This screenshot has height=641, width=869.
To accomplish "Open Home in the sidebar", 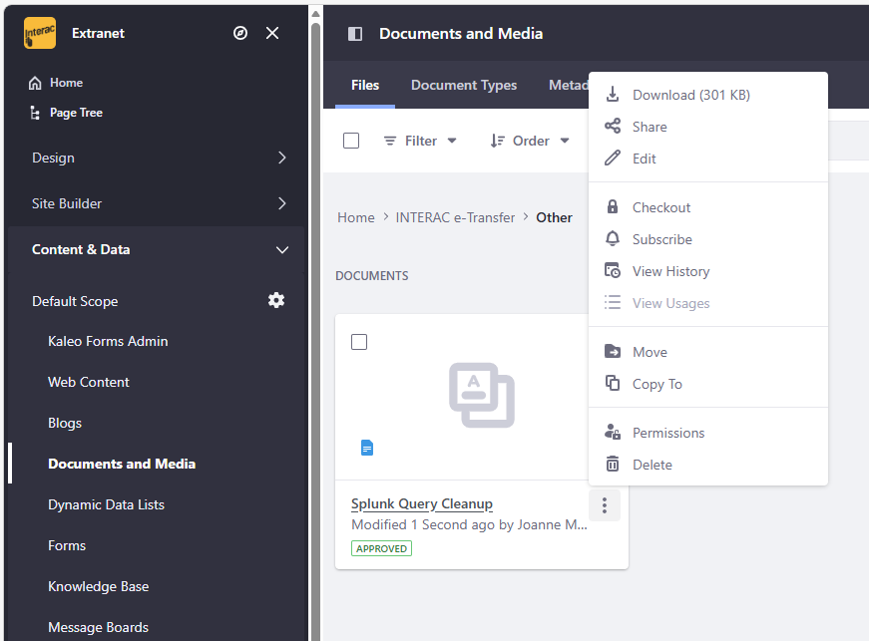I will point(67,83).
